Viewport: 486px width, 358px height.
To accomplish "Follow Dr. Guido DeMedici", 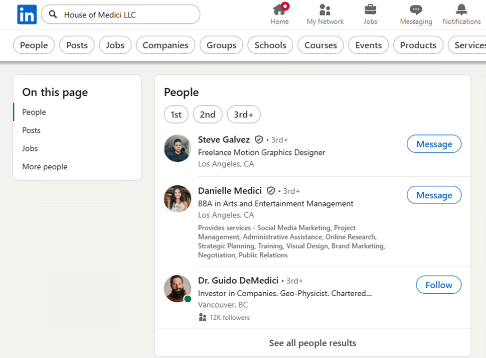I will [438, 285].
